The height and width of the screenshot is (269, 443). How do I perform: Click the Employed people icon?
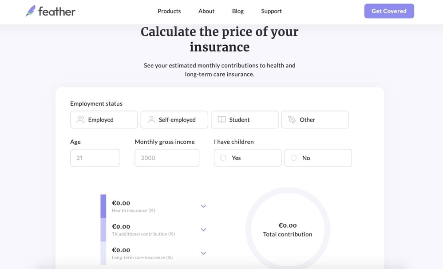(81, 120)
